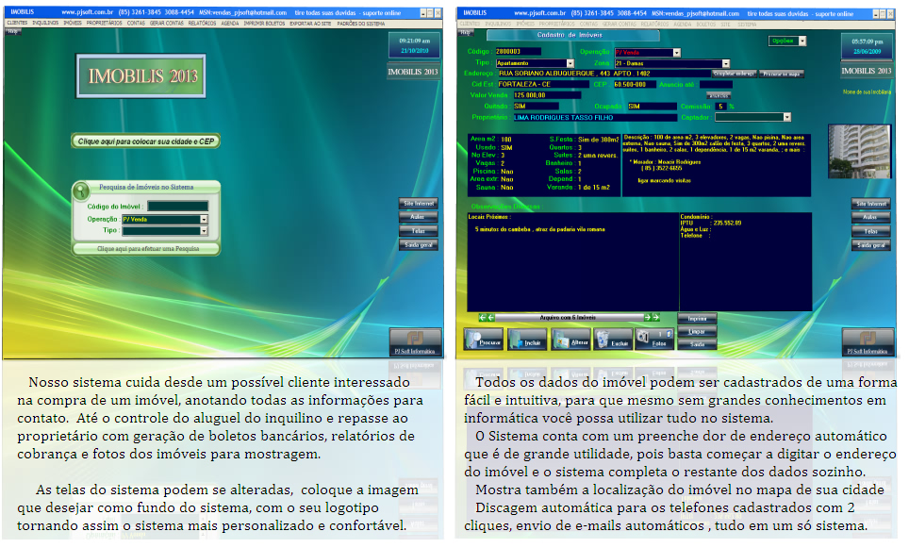Click the IMOBILIS 2013 logo banner in left window
The width and height of the screenshot is (909, 548).
(x=140, y=76)
